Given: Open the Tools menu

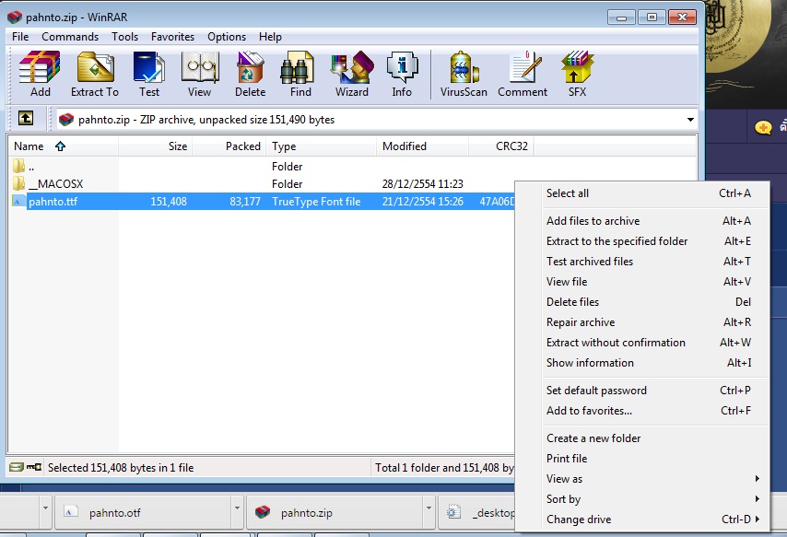Looking at the screenshot, I should coord(124,37).
